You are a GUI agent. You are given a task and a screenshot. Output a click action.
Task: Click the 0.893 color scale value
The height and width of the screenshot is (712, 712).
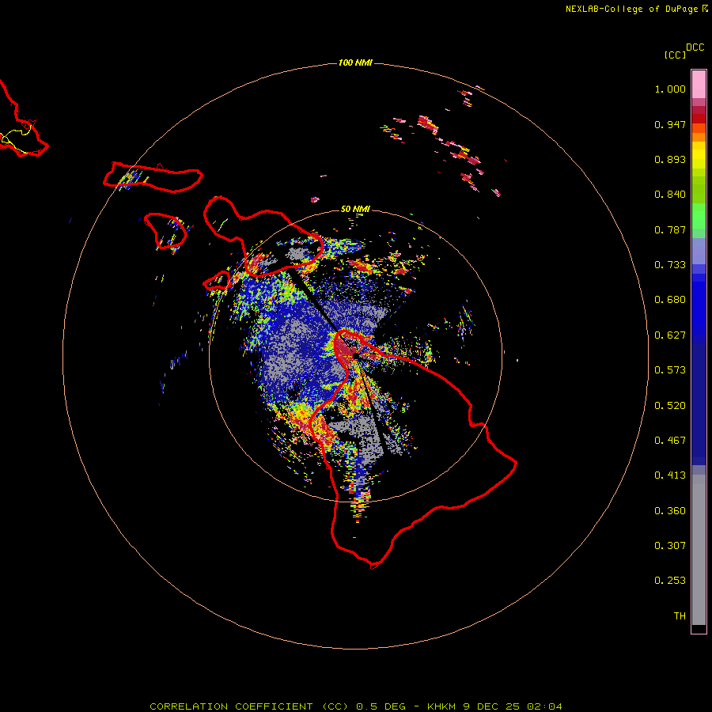pos(670,159)
